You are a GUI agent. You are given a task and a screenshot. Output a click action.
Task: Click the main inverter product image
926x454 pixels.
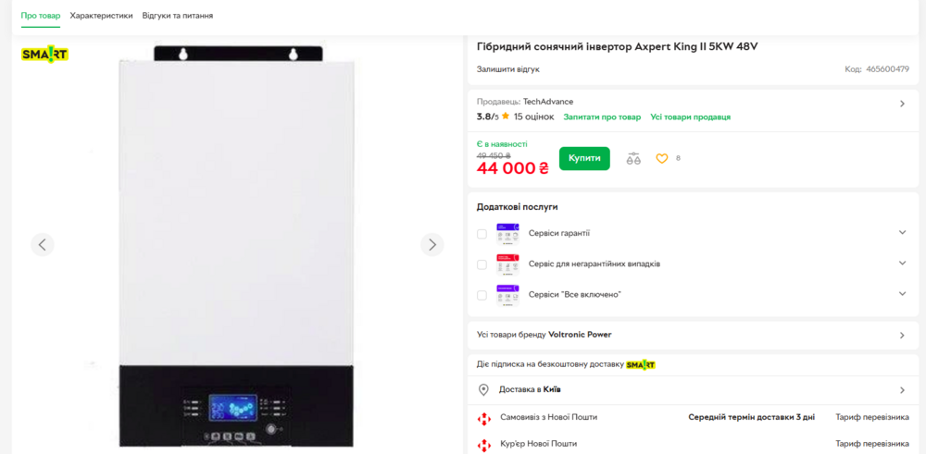pyautogui.click(x=237, y=246)
